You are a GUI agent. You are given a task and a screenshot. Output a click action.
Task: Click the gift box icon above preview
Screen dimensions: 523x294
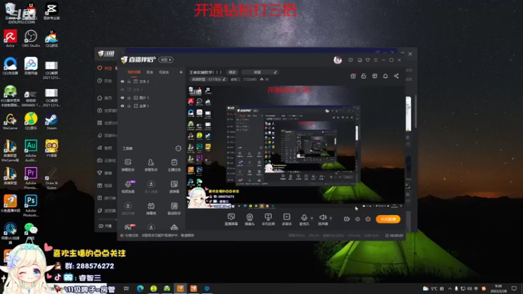(353, 76)
